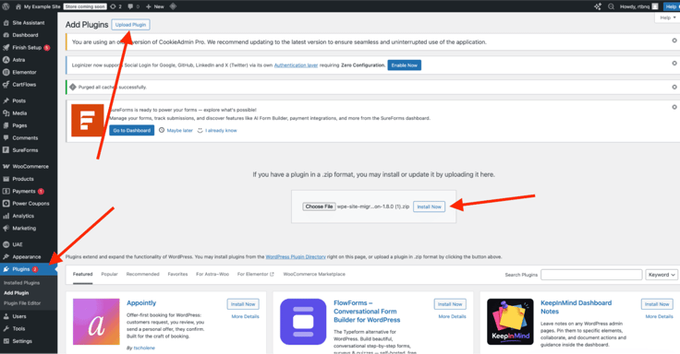Dismiss the Loginizer social login notice

[674, 64]
